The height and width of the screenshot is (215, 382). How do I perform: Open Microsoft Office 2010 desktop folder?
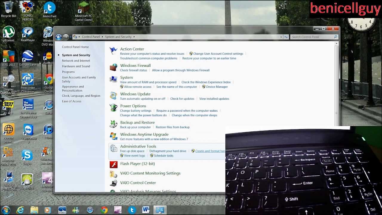[8, 157]
